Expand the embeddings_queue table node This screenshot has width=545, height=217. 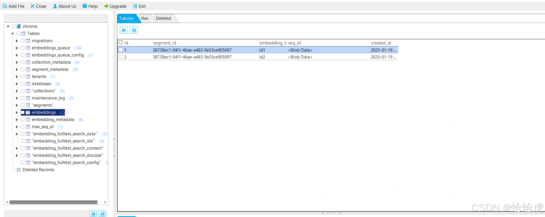tap(17, 48)
